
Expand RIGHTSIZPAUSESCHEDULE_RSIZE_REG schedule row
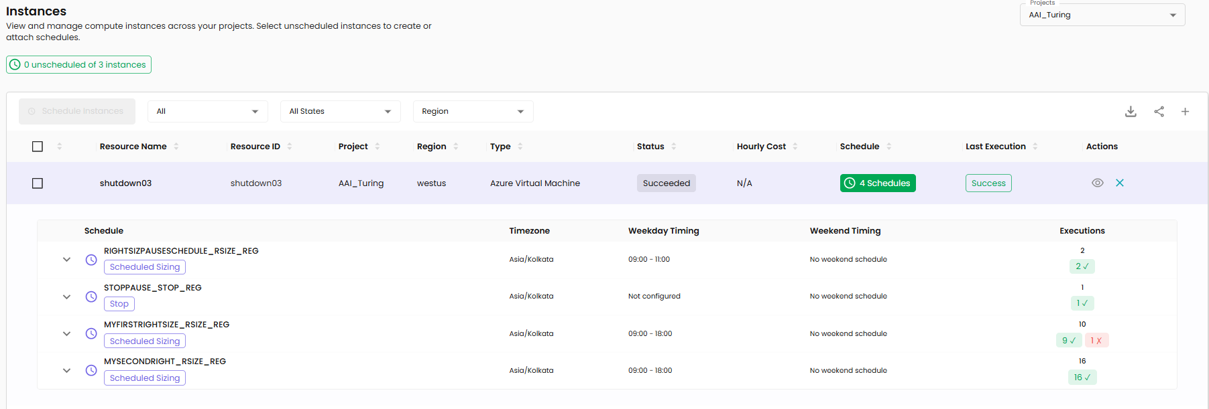pos(66,260)
